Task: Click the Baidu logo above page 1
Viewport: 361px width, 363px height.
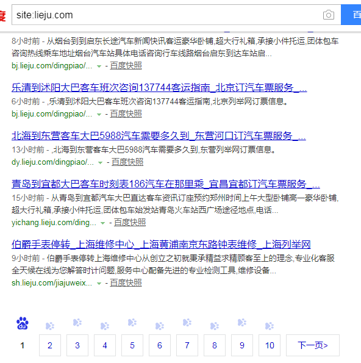Action: (x=23, y=323)
